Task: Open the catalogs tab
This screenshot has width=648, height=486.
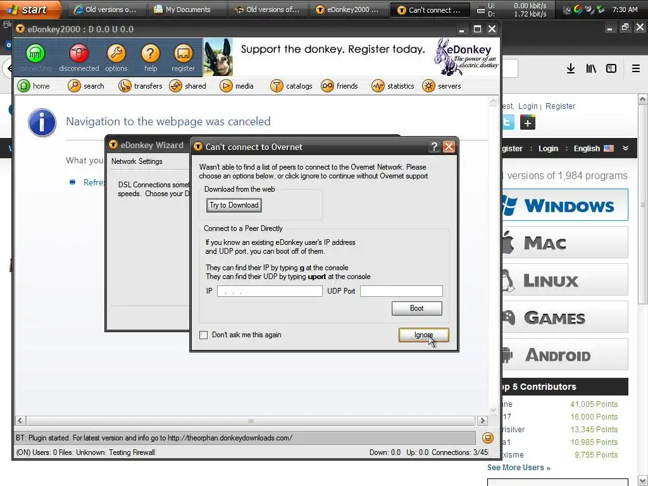Action: coord(291,86)
